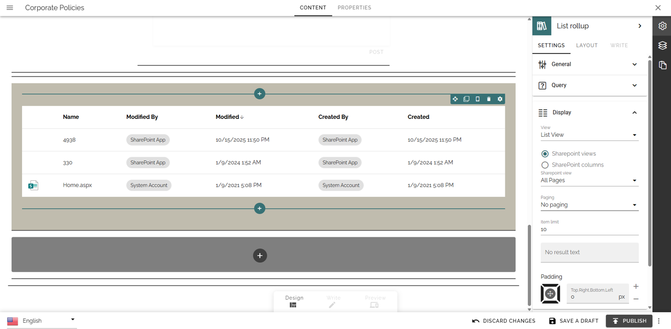Click the PUBLISH button
This screenshot has width=671, height=329.
click(629, 321)
